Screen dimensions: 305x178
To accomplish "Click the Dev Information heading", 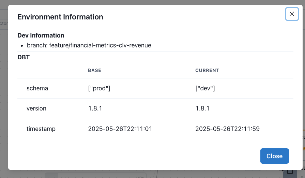I will coord(41,35).
